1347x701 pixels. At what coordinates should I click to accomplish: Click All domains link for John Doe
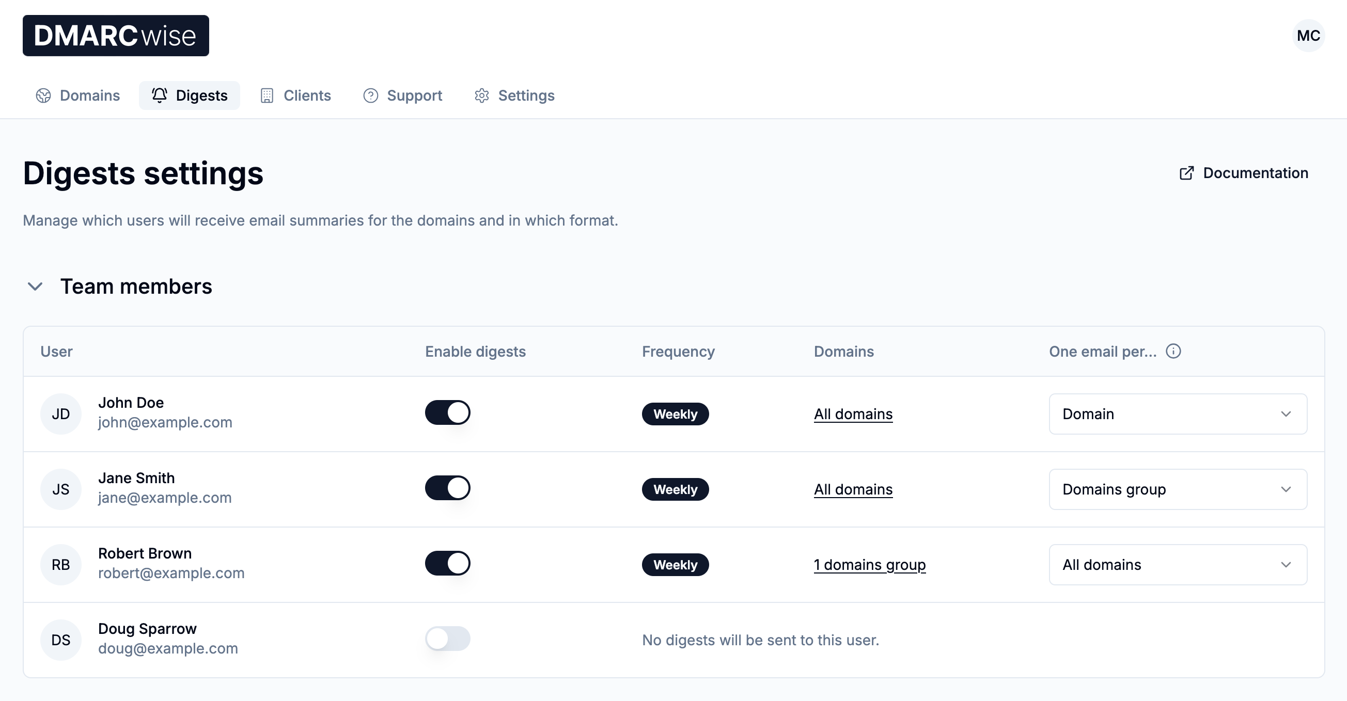(853, 413)
